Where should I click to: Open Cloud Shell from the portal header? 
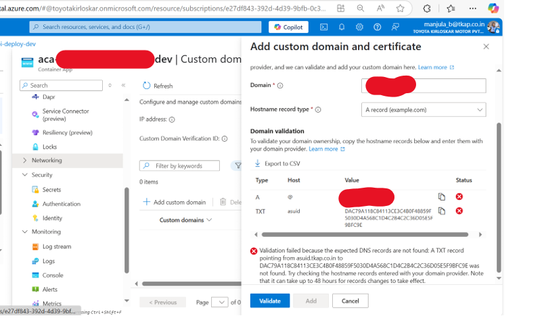pyautogui.click(x=323, y=27)
